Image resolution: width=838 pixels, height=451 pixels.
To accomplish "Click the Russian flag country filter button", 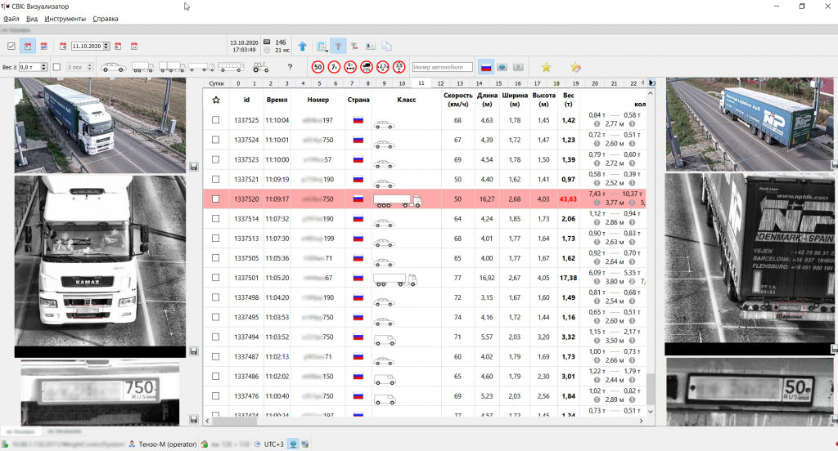I will tap(485, 67).
